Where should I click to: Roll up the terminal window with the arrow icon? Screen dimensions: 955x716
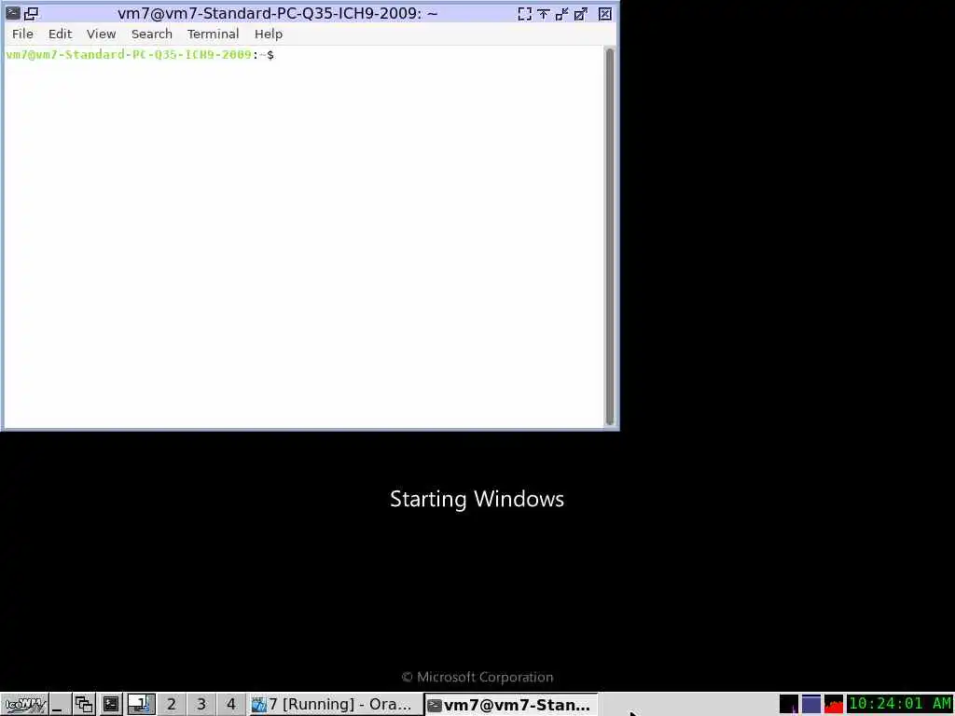click(544, 13)
